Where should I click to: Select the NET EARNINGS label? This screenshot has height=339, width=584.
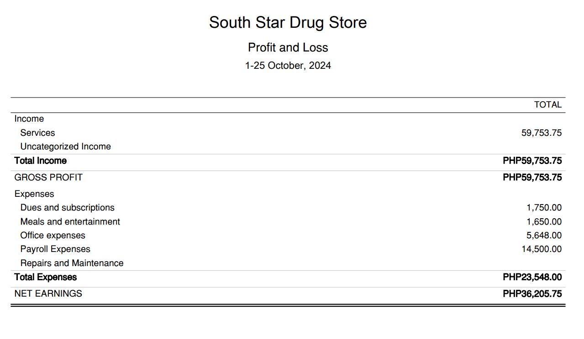(x=48, y=293)
